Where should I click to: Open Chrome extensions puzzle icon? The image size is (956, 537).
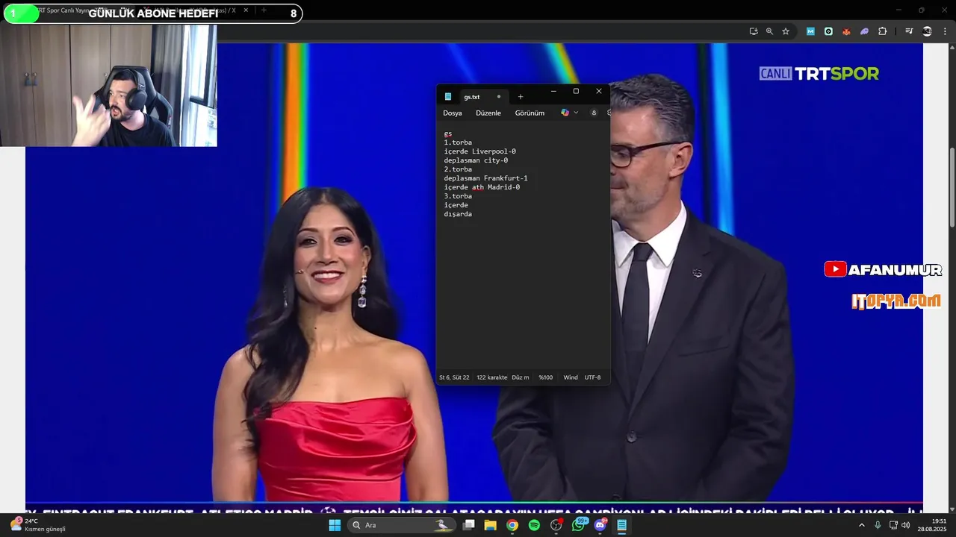883,31
